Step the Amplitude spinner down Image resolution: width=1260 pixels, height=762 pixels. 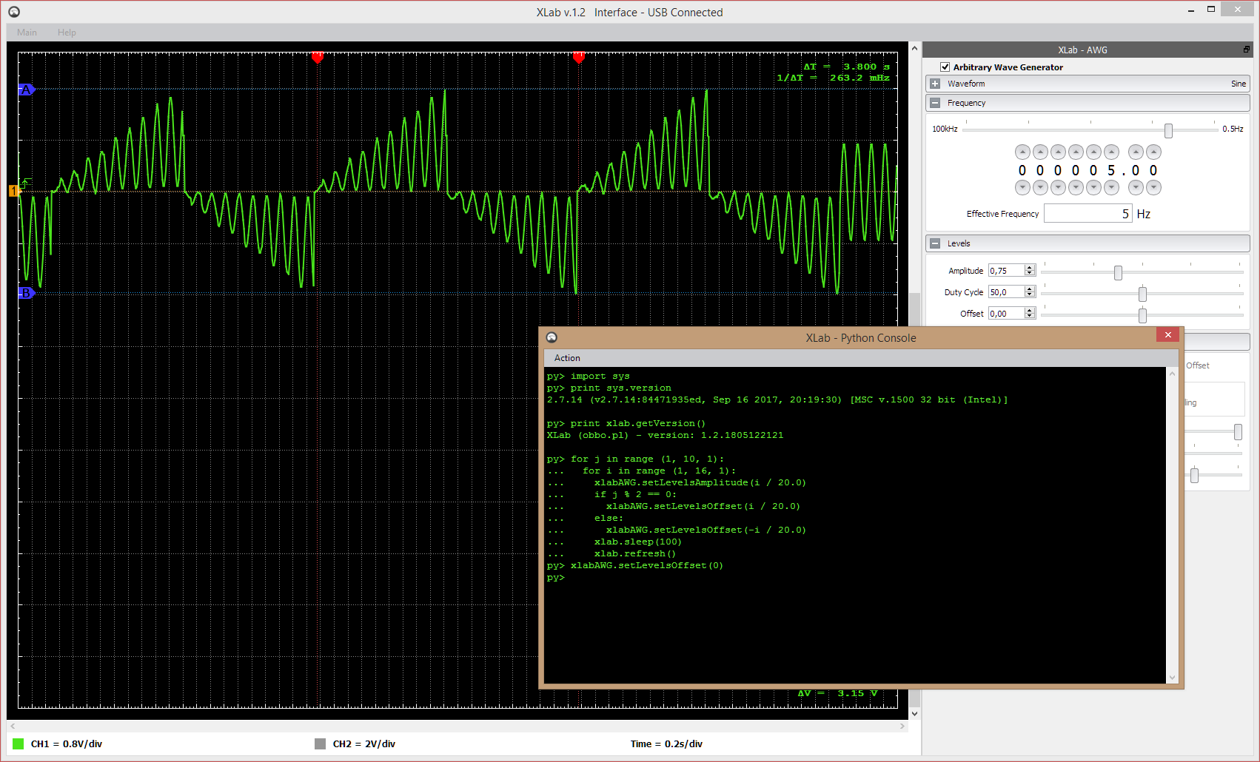point(1029,274)
